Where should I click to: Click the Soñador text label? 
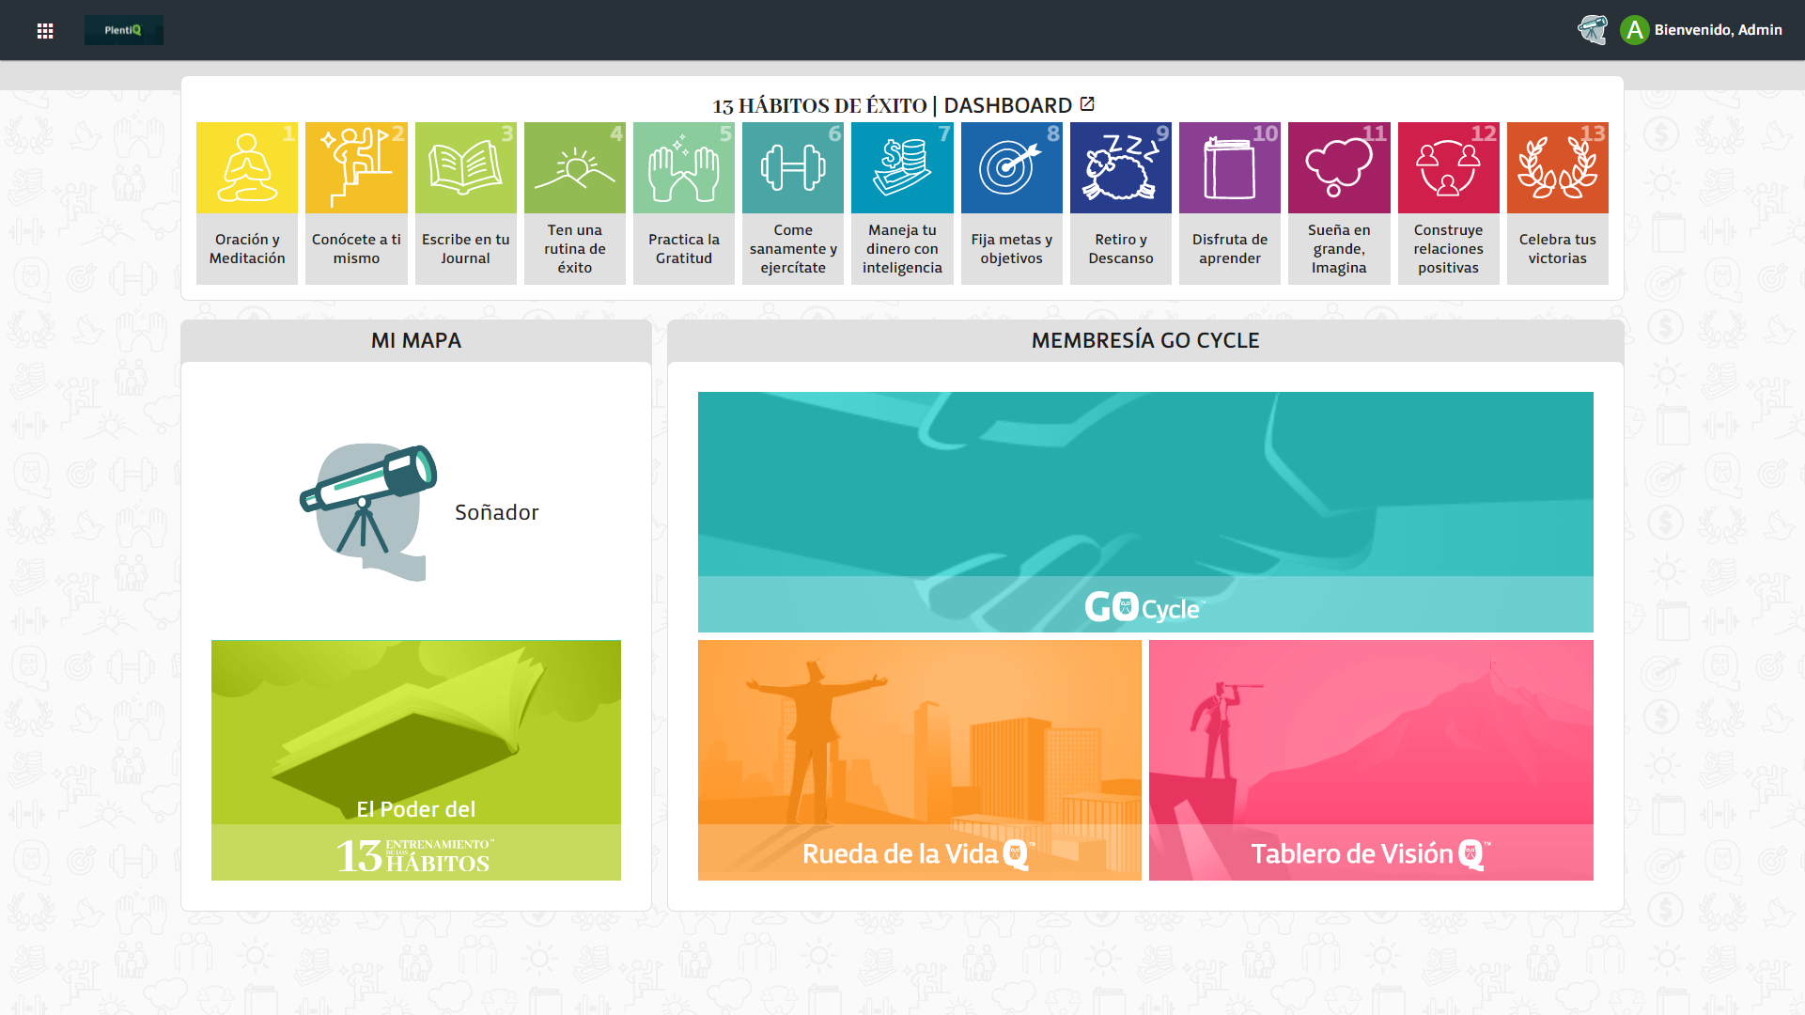point(497,512)
